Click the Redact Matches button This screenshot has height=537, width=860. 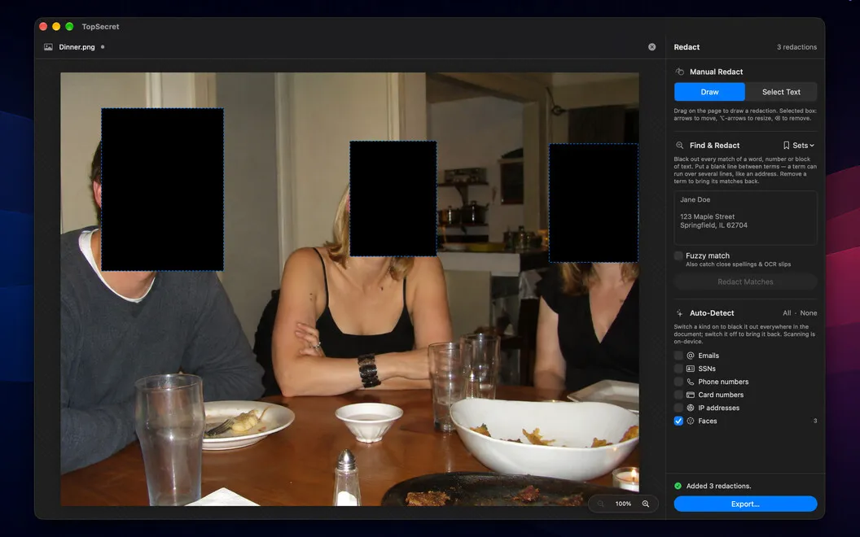(x=745, y=282)
